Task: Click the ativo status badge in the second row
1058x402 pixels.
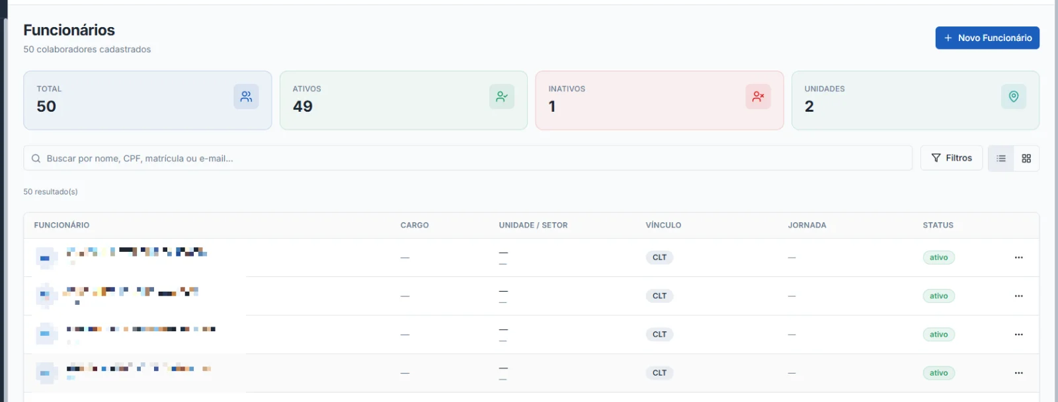Action: [x=938, y=296]
